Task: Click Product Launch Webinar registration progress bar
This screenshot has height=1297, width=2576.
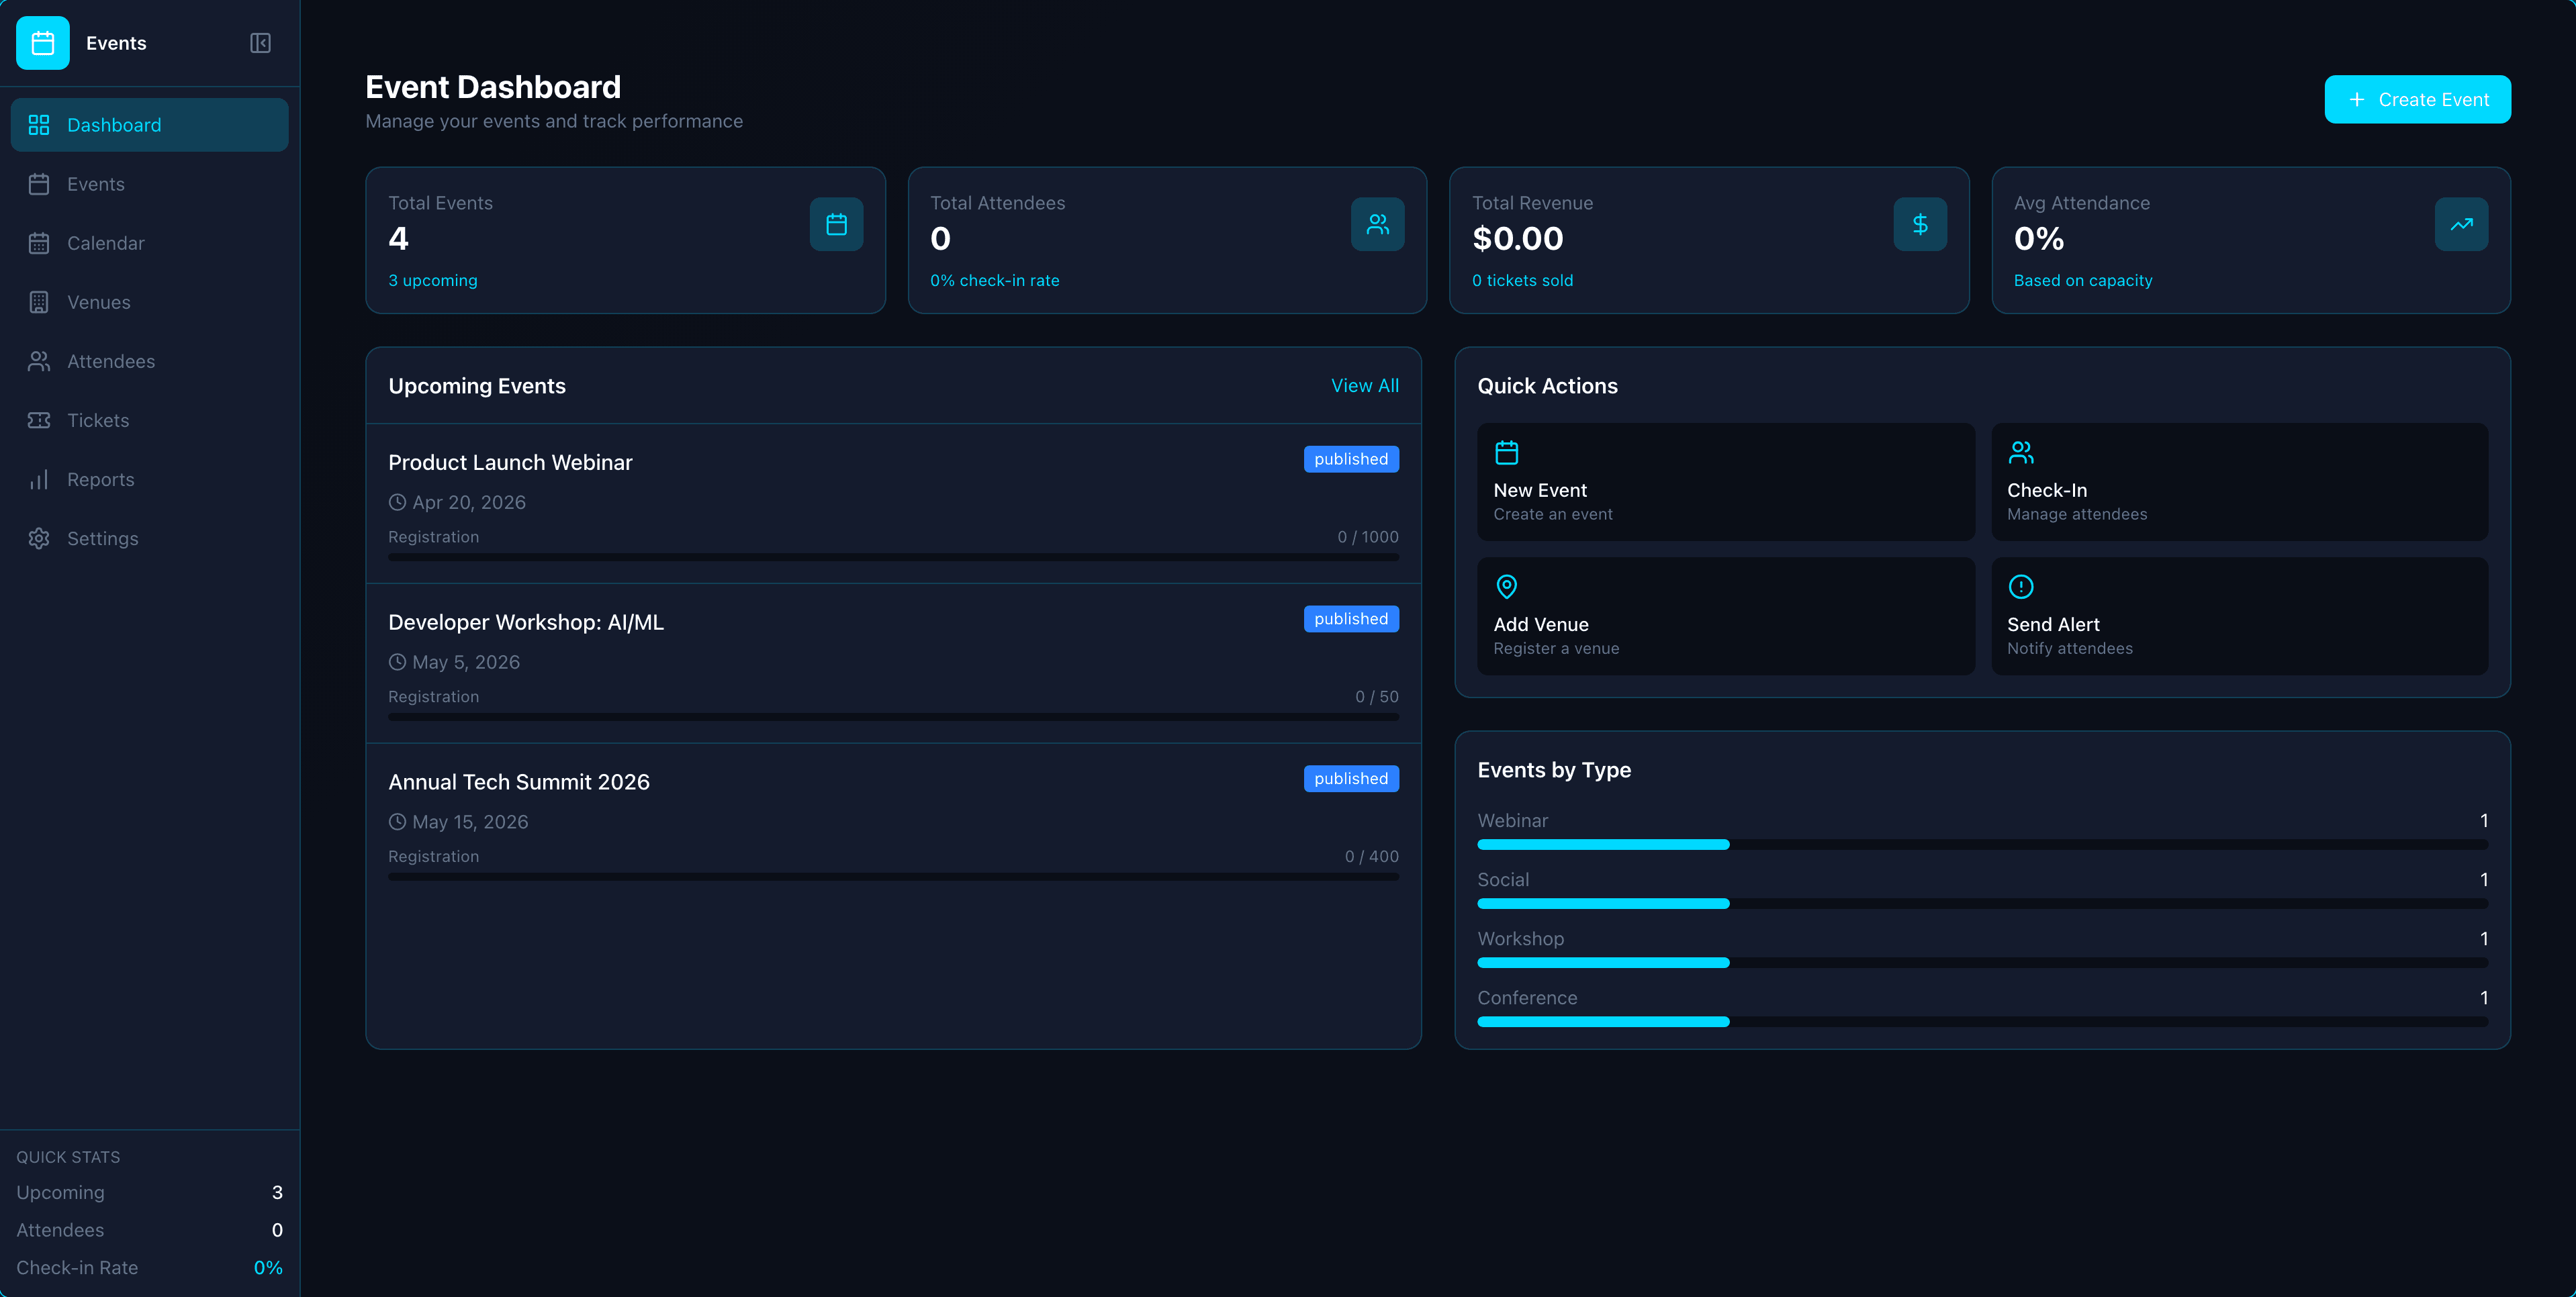Action: click(x=893, y=558)
